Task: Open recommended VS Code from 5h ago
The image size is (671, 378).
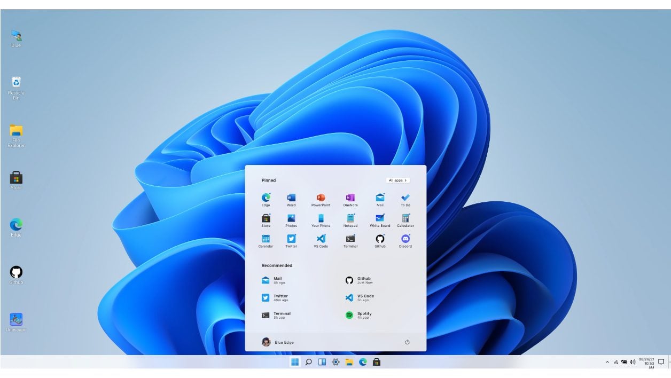Action: (360, 298)
